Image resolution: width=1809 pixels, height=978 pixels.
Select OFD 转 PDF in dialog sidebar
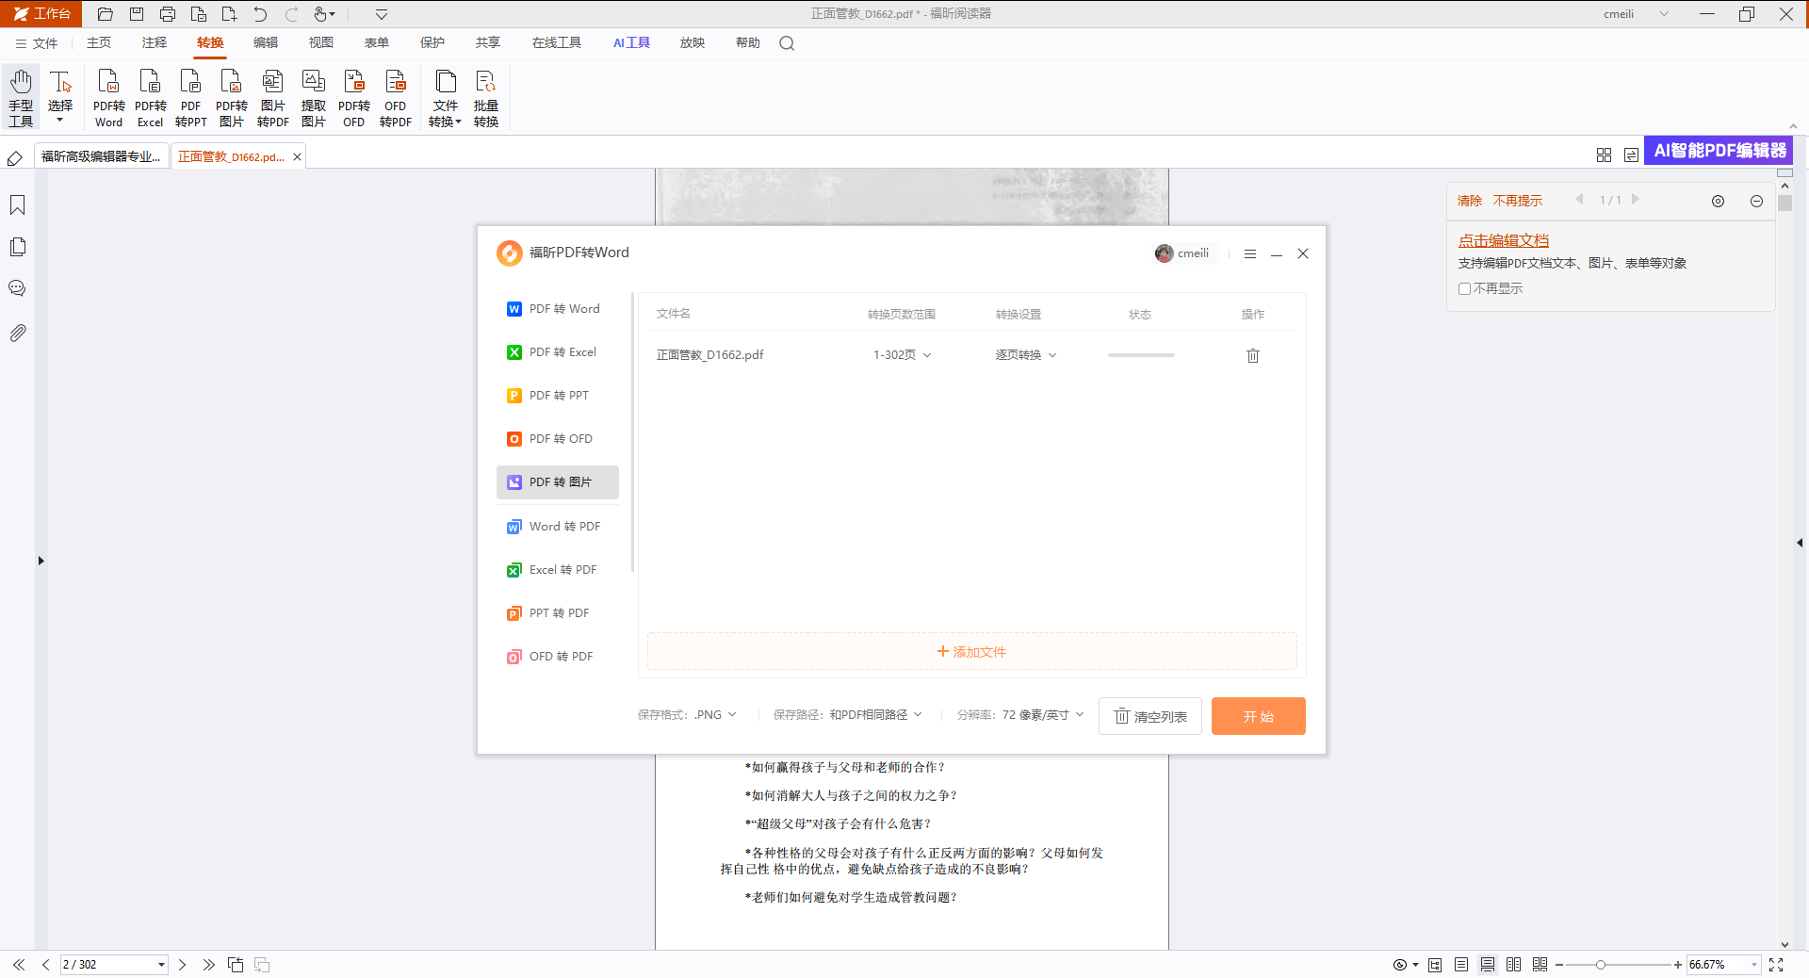click(557, 657)
